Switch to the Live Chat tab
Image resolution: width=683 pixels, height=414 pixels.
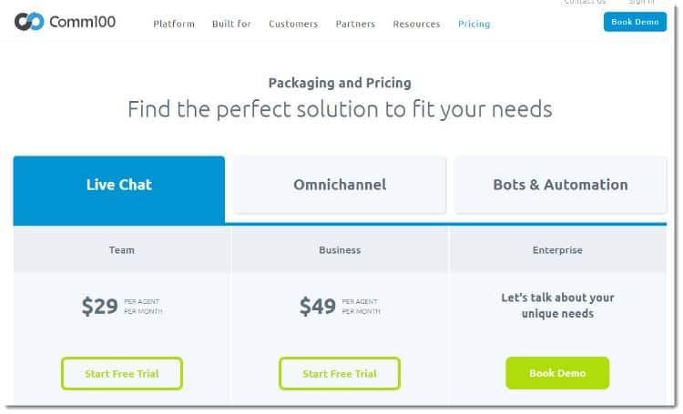point(119,185)
